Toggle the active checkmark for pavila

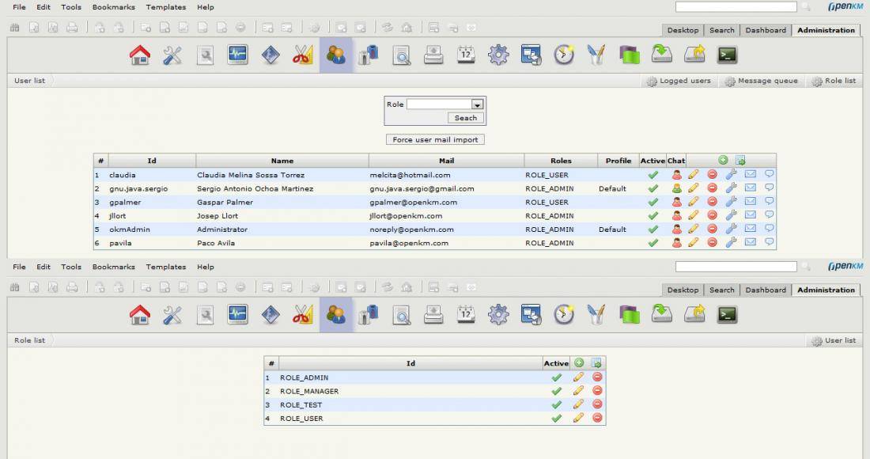click(652, 243)
